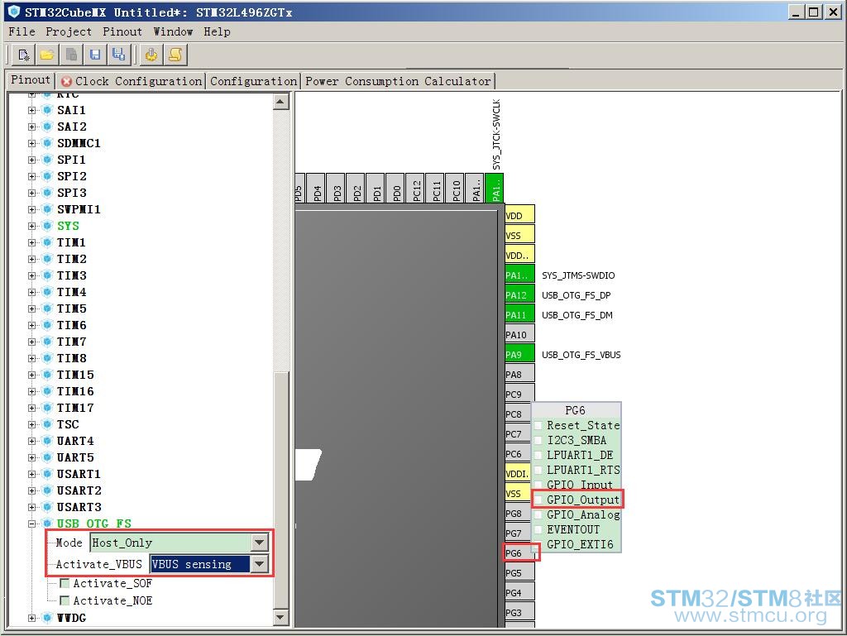The width and height of the screenshot is (847, 636).
Task: Click the PG5 pin on chip
Action: 519,573
